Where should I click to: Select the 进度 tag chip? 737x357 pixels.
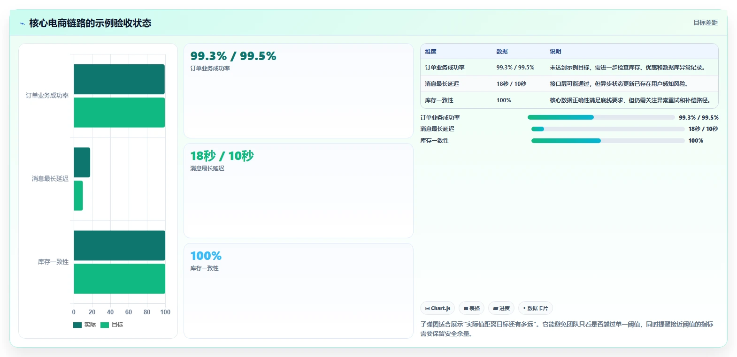tap(501, 308)
